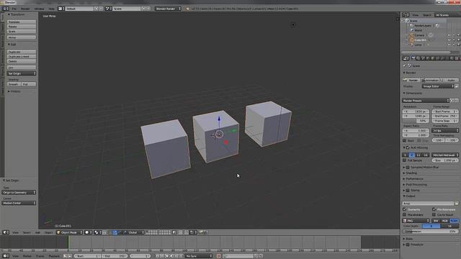Open the Median Center dropdown
This screenshot has width=461, height=259.
click(x=19, y=203)
